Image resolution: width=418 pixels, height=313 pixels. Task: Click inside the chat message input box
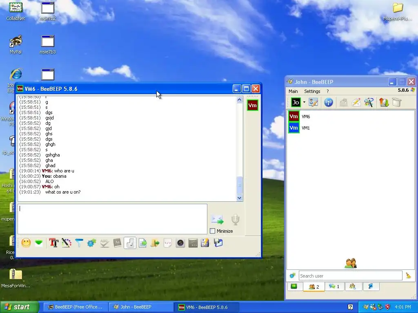[112, 219]
